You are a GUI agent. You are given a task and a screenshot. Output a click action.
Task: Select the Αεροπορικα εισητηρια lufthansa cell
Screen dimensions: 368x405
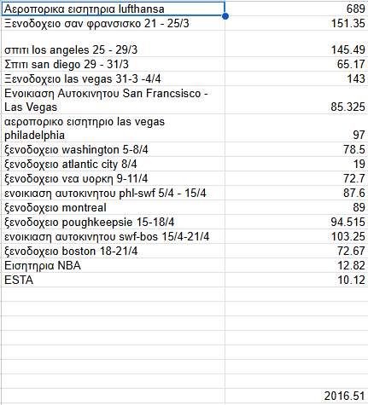[114, 9]
